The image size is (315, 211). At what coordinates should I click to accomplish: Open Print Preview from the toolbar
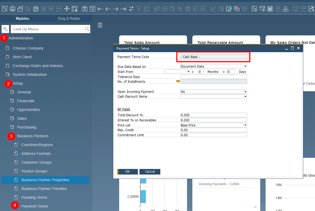[x=5, y=9]
